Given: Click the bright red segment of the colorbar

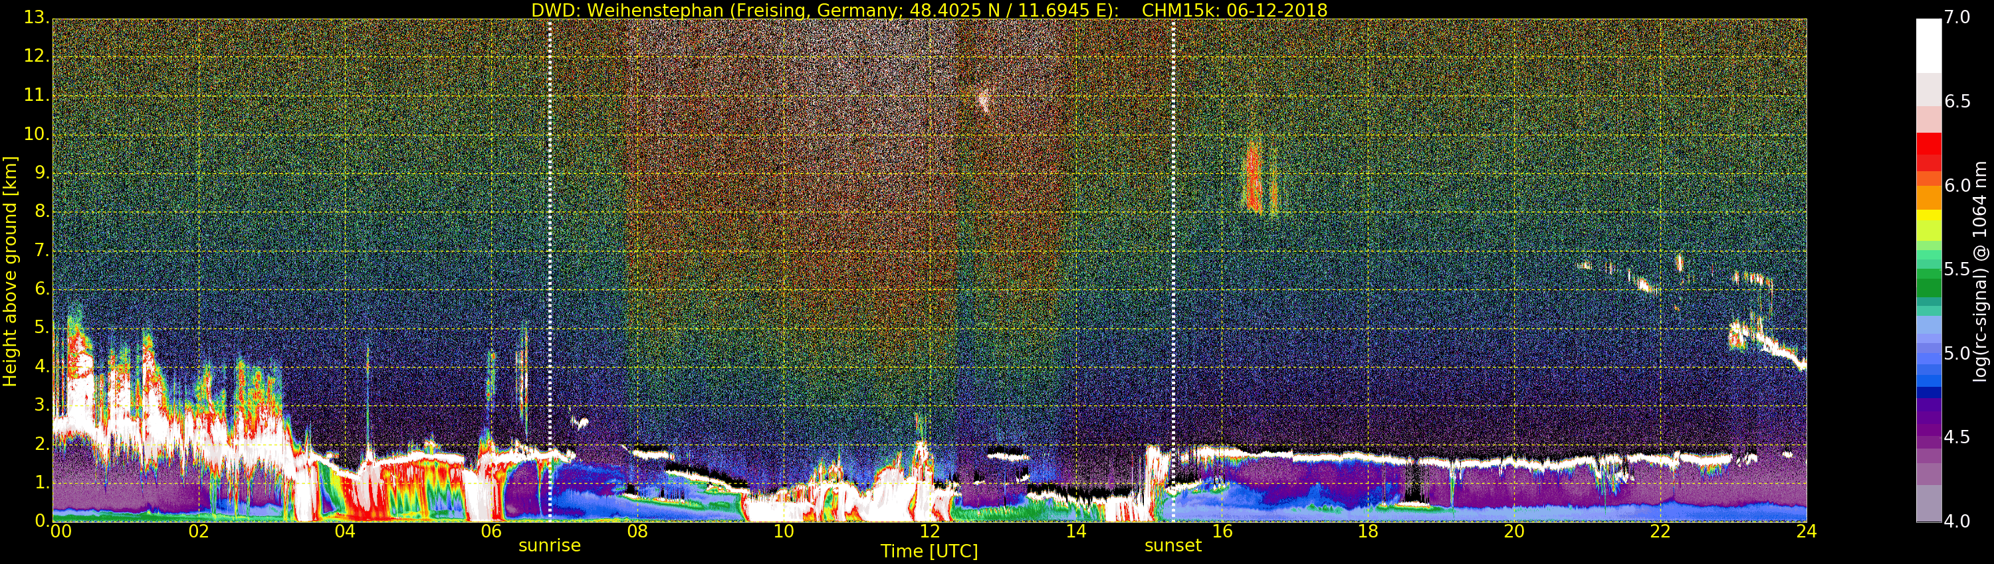Looking at the screenshot, I should [x=1928, y=144].
